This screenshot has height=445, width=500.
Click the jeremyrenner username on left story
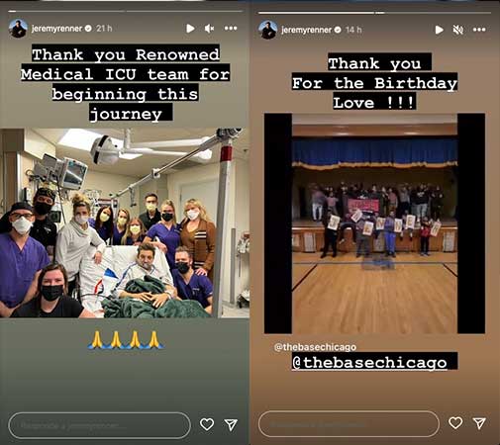(x=56, y=29)
